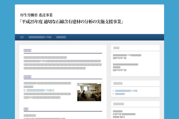Click the sidebar news line containing superscript '1.00'

127,55
